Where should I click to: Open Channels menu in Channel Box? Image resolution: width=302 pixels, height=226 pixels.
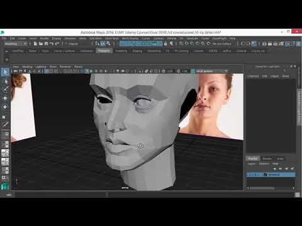coord(253,77)
